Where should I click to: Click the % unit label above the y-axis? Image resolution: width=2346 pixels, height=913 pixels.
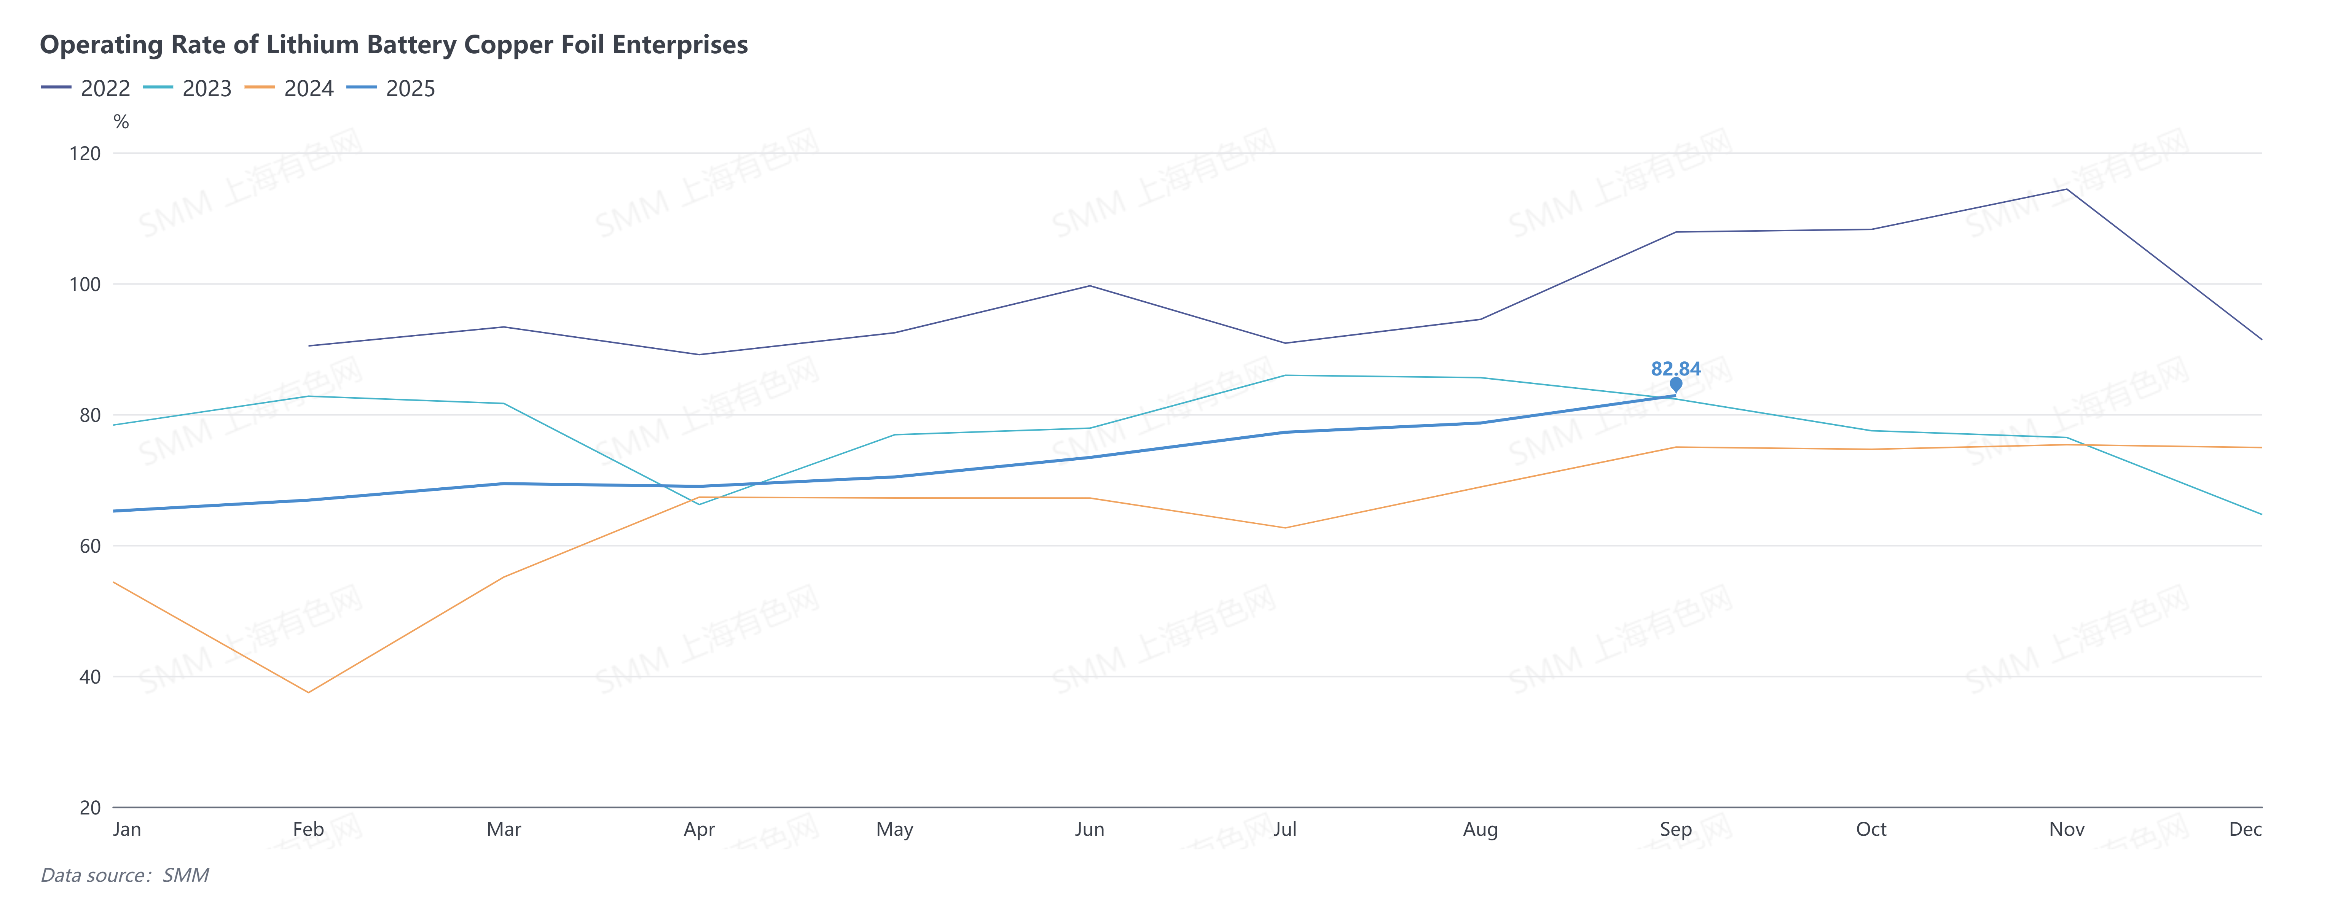(121, 122)
